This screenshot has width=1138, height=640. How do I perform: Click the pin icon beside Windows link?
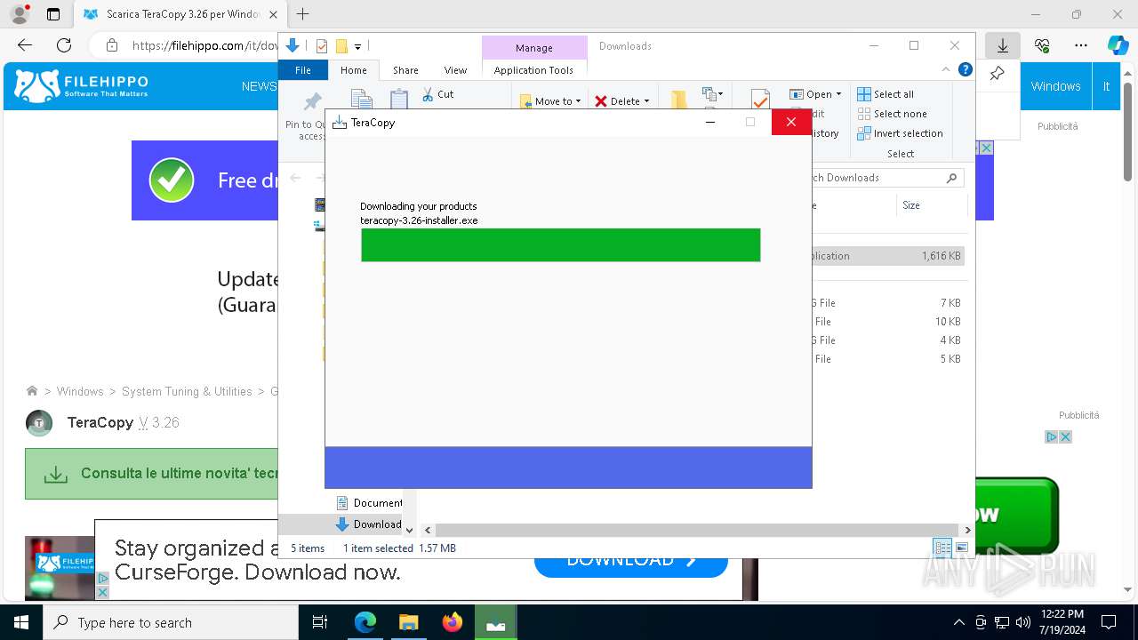[998, 74]
